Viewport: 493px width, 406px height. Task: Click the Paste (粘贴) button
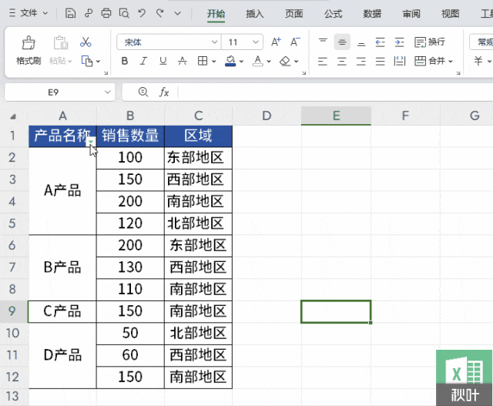pyautogui.click(x=61, y=51)
